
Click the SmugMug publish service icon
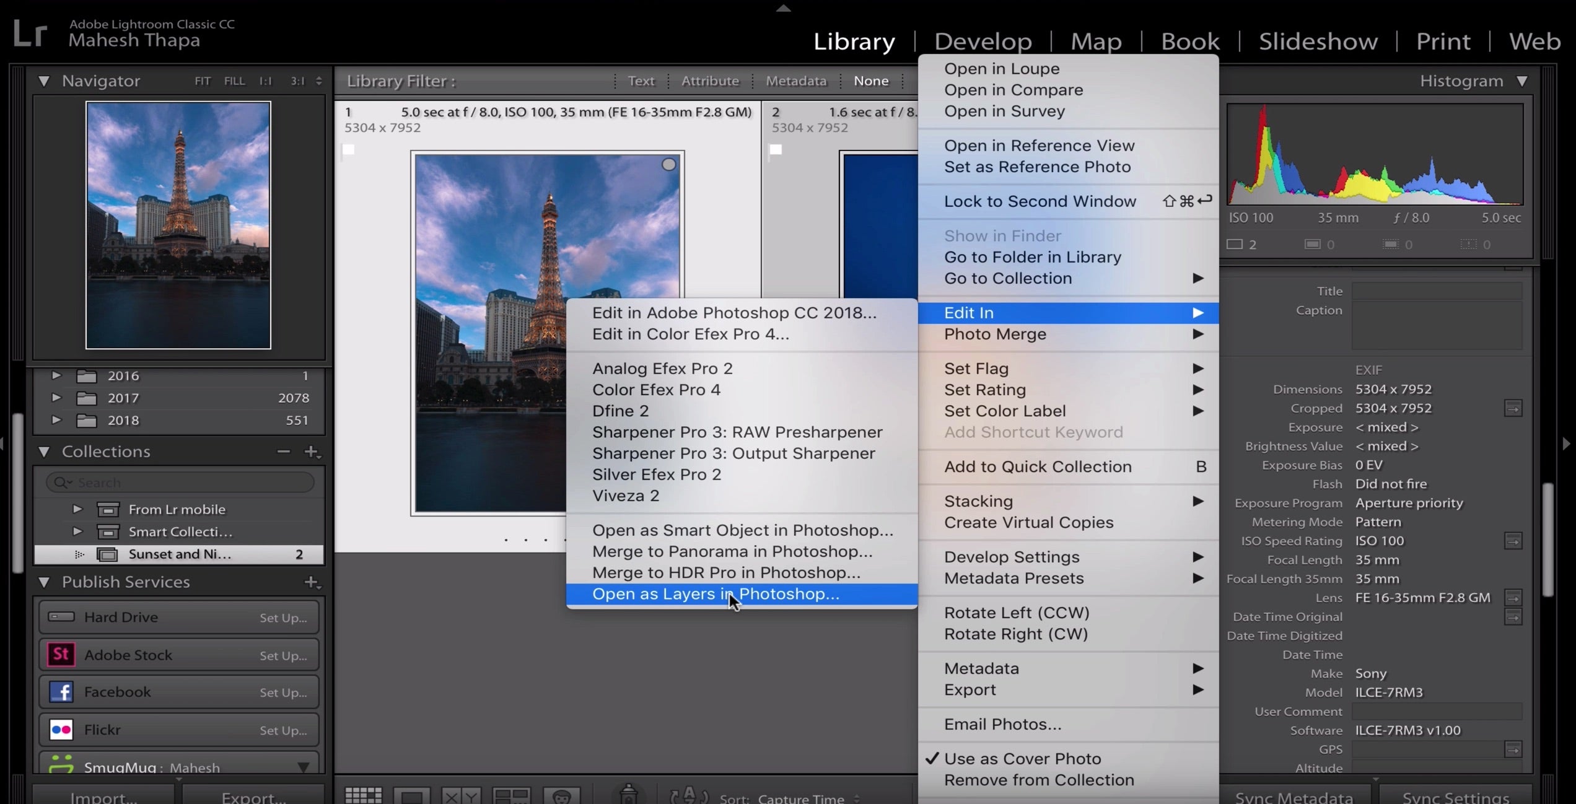click(x=61, y=765)
